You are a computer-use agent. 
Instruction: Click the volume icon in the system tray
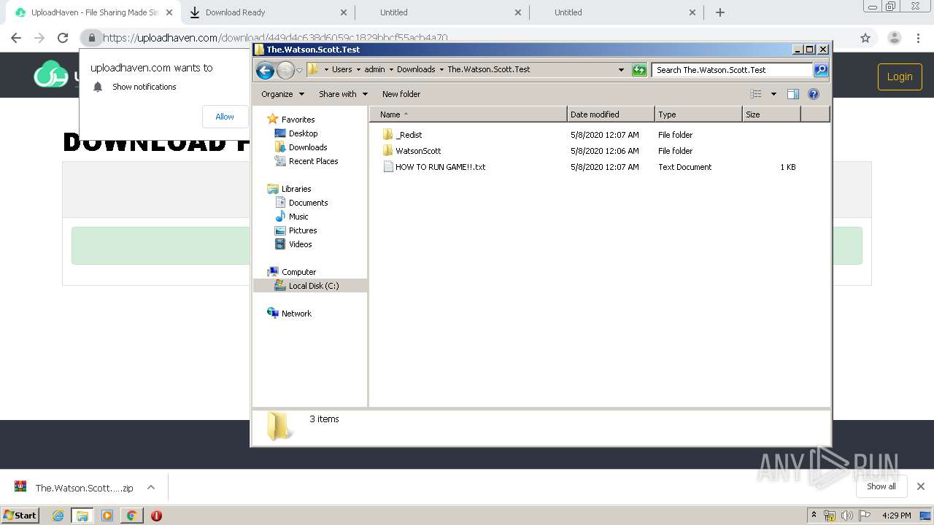tap(847, 516)
